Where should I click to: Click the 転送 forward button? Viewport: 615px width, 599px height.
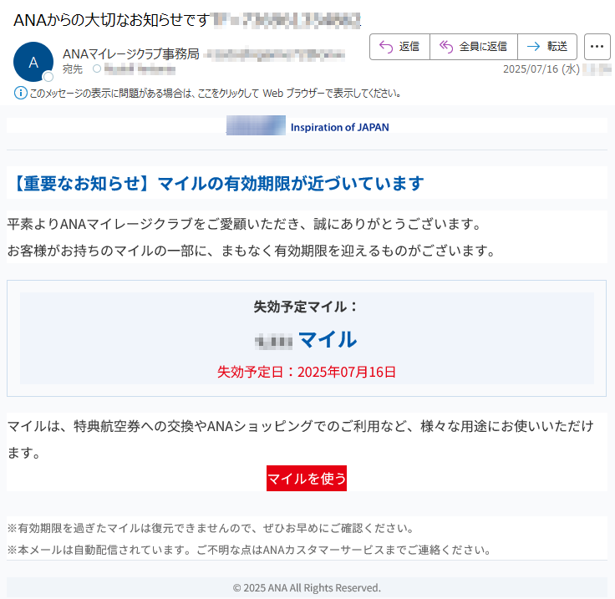click(547, 47)
